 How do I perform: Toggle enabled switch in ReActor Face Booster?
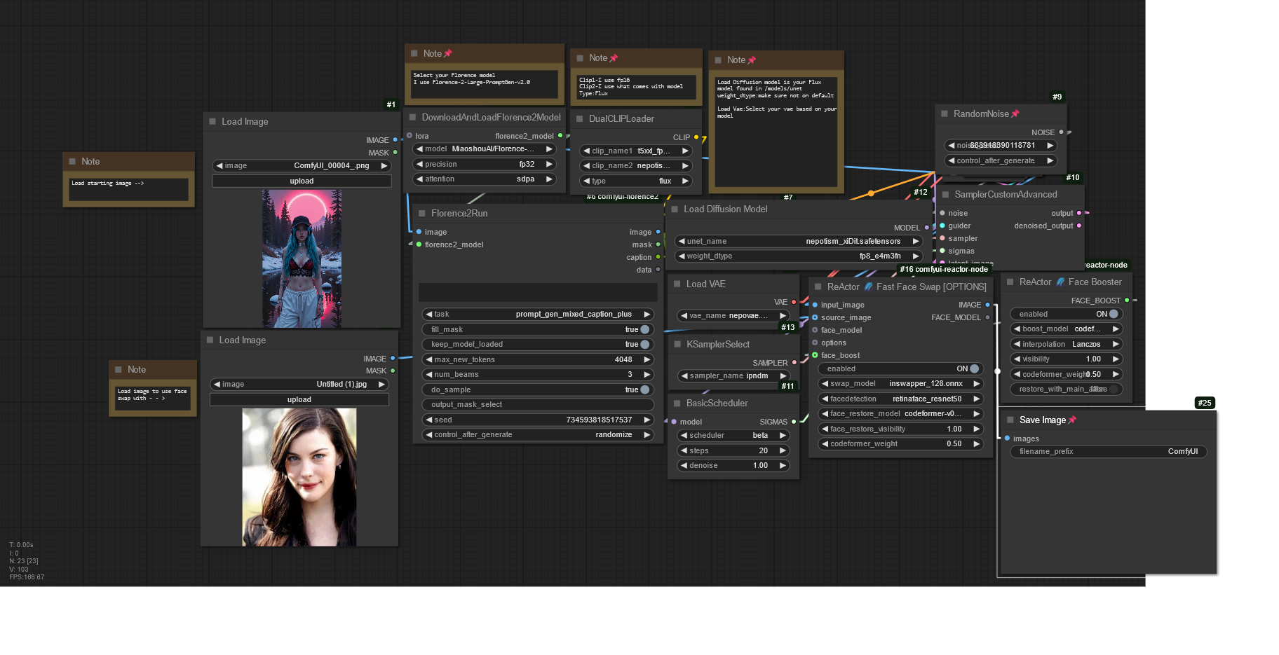(1113, 315)
